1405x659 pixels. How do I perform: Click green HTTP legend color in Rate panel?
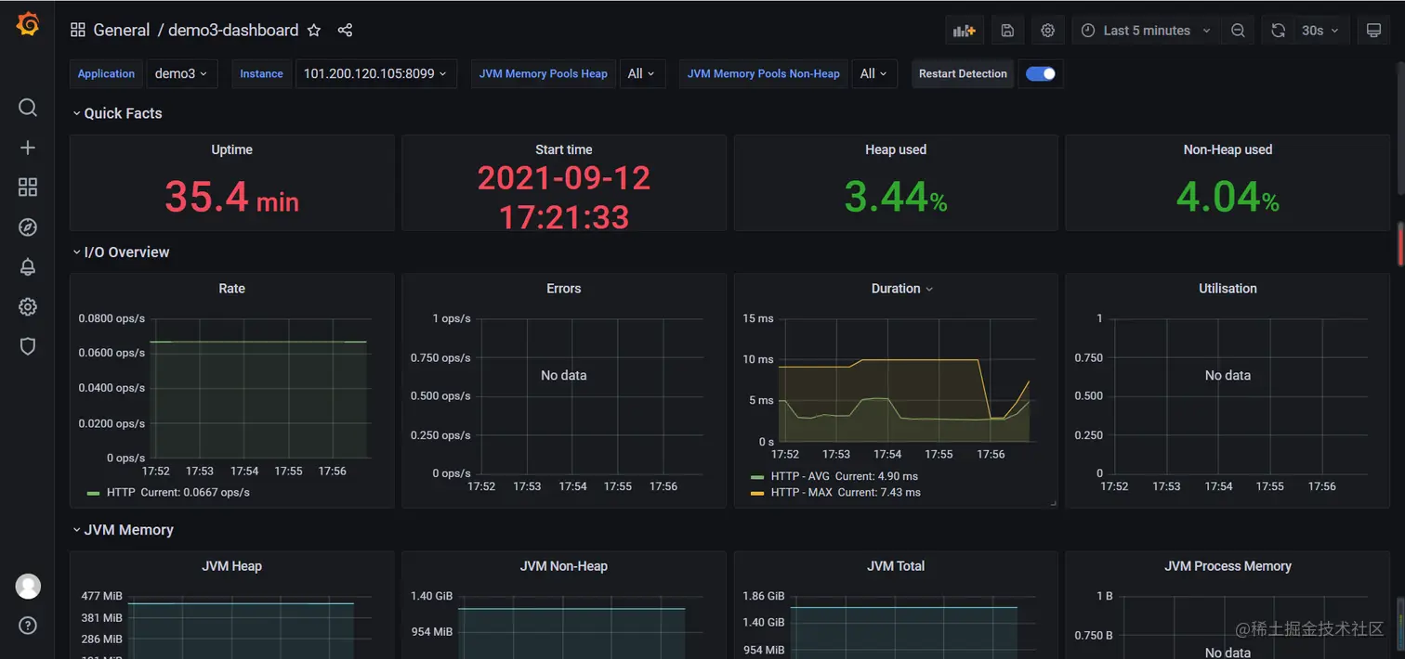point(93,493)
